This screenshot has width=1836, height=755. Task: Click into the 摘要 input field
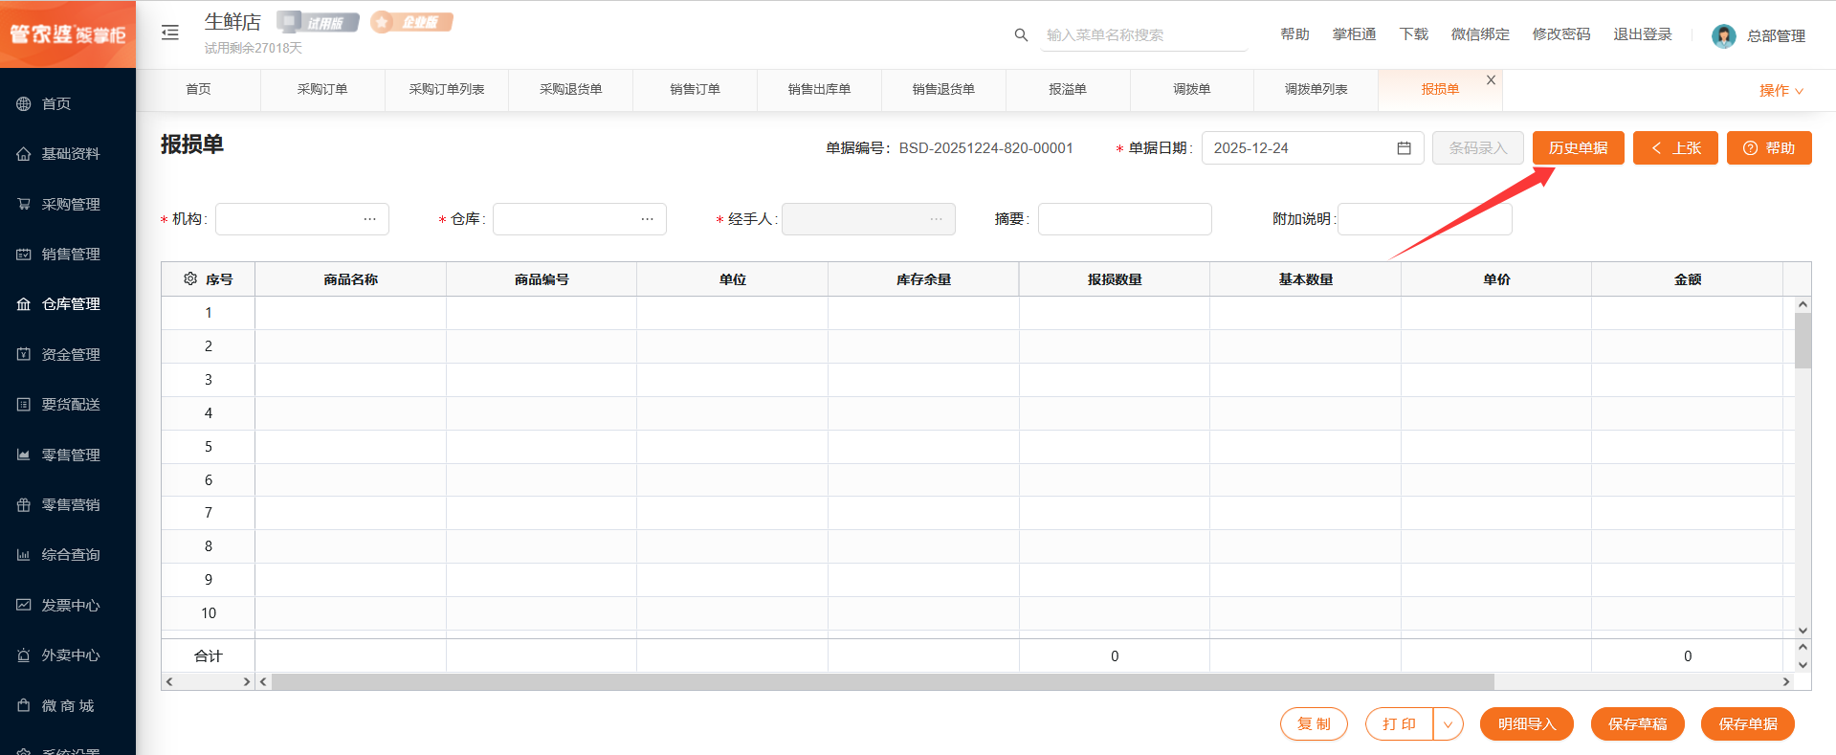pos(1124,219)
